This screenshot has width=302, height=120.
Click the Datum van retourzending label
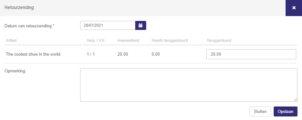click(30, 26)
